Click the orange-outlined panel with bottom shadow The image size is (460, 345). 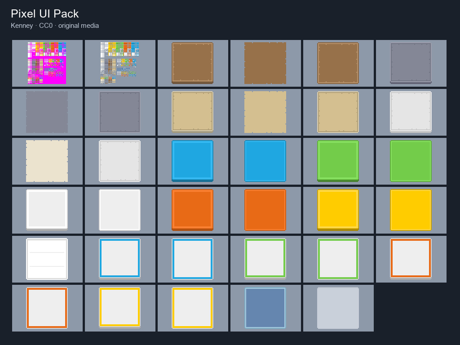(x=411, y=259)
